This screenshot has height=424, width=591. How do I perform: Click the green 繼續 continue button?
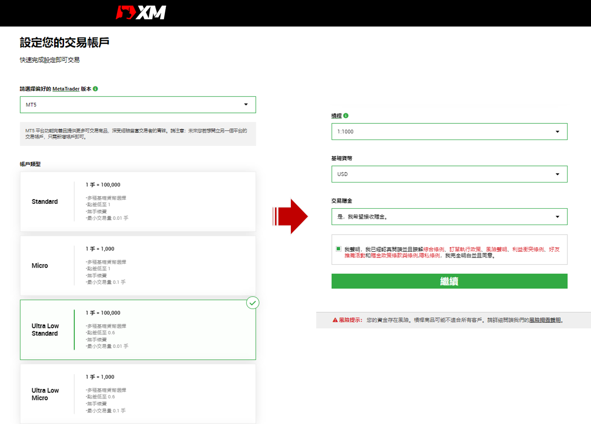(449, 281)
